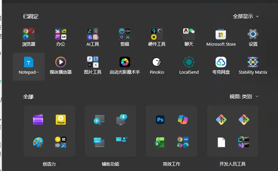Screen dimensions: 278x171
Task: Open 高效工作 category label
Action: point(171,164)
